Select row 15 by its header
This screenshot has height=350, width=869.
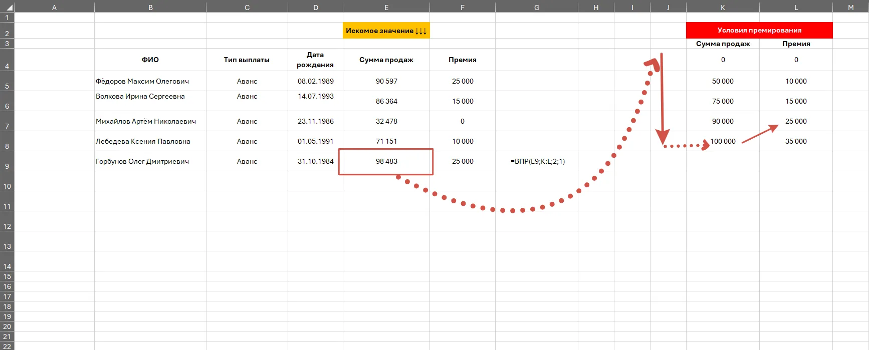click(x=7, y=276)
